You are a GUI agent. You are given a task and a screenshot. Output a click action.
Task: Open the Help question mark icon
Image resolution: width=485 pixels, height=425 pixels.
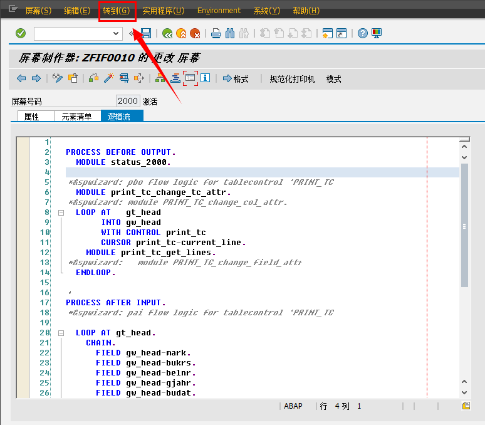[363, 33]
